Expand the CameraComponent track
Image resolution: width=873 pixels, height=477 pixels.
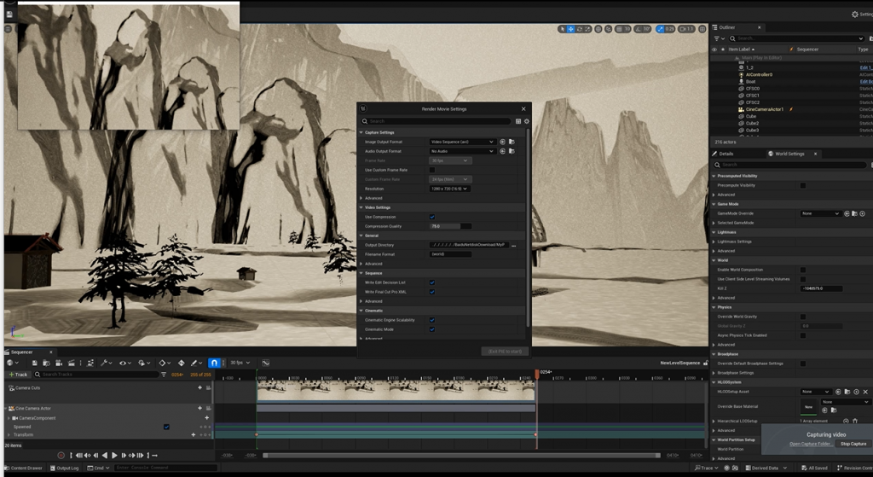coord(9,418)
